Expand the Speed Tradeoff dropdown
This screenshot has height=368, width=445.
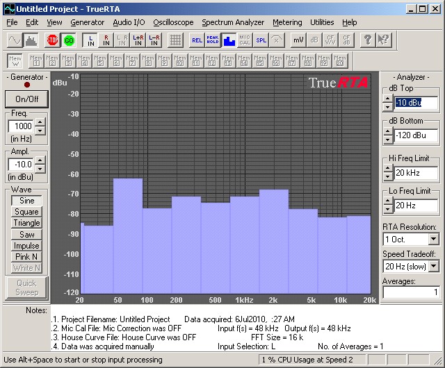[433, 267]
